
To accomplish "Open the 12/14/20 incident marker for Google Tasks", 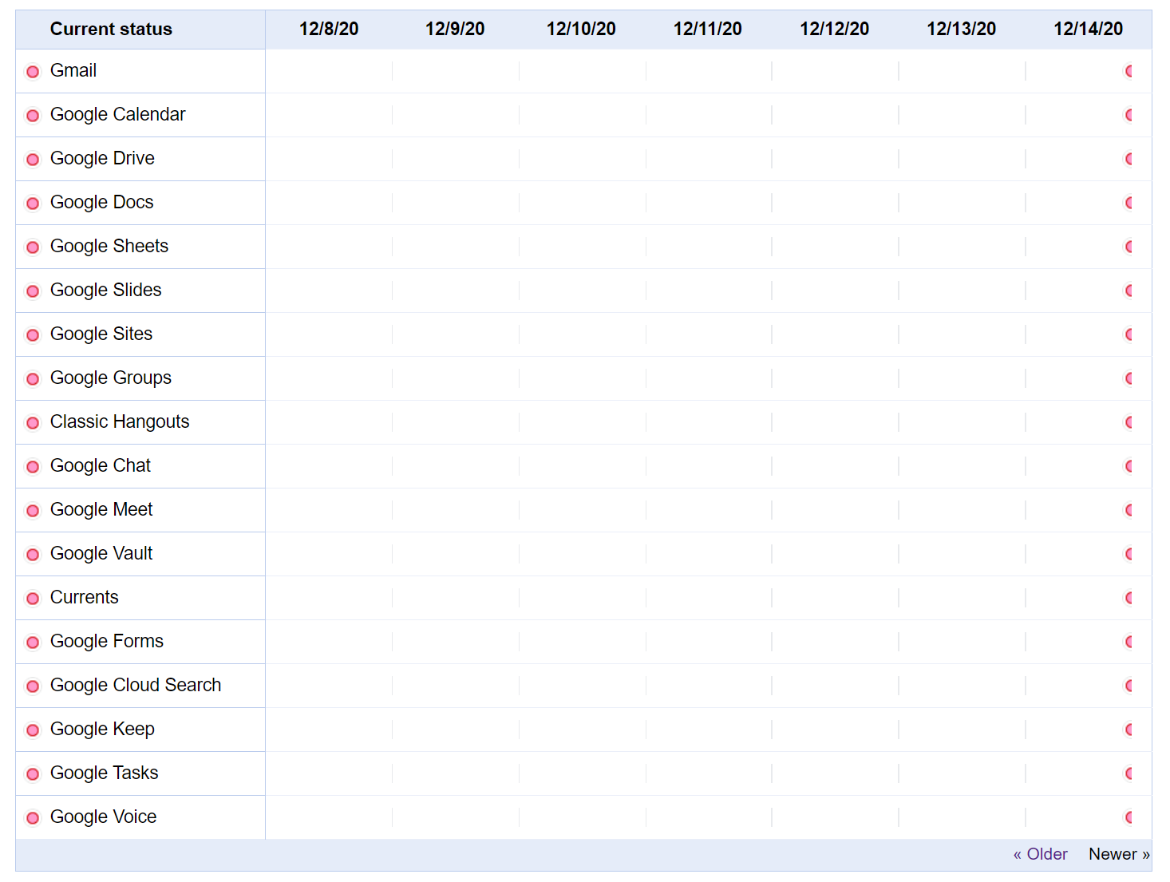I will [x=1128, y=773].
